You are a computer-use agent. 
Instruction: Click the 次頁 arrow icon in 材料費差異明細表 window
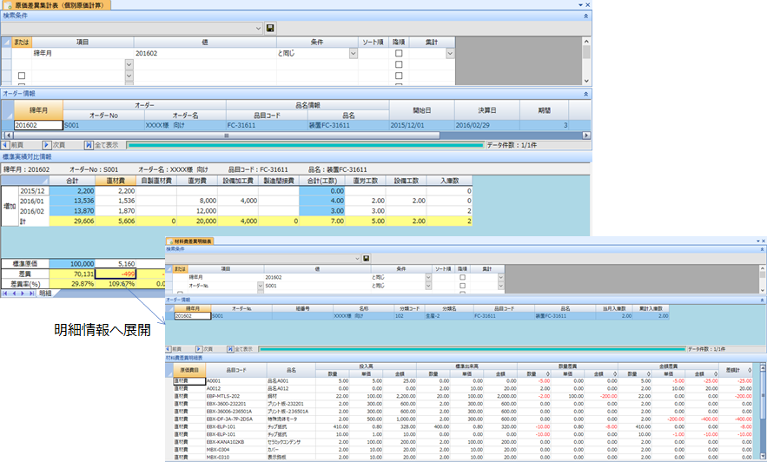[199, 349]
